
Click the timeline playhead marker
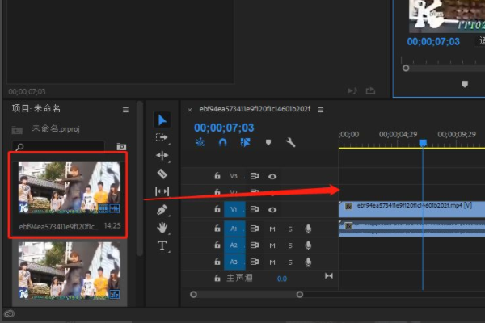pyautogui.click(x=422, y=143)
